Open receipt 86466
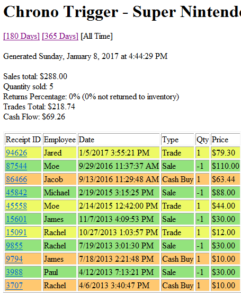This screenshot has height=293, width=241. tap(16, 179)
